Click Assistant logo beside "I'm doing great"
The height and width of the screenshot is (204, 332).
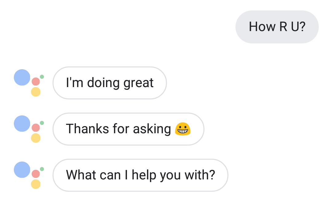coord(29,83)
